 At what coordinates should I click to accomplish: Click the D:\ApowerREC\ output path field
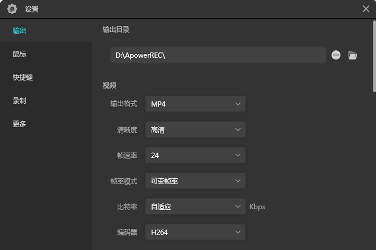coord(218,55)
